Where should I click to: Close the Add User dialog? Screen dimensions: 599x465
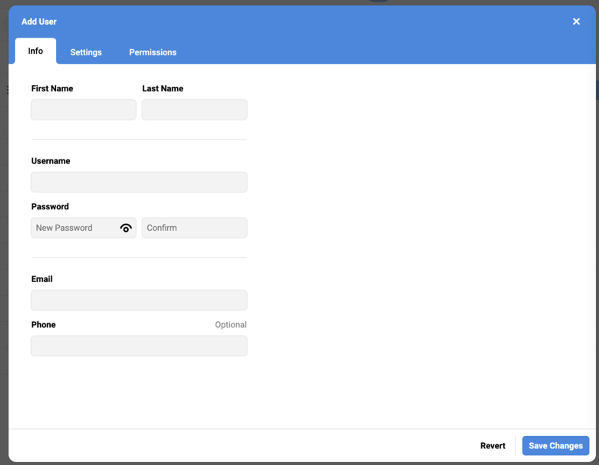(576, 22)
